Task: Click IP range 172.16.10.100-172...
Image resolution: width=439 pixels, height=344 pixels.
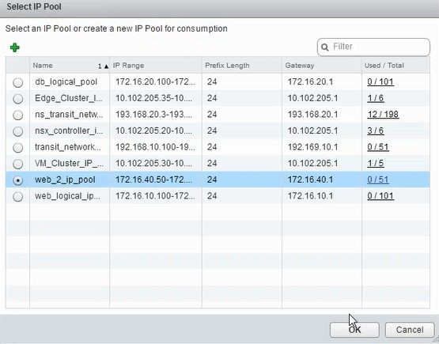Action: pos(155,195)
